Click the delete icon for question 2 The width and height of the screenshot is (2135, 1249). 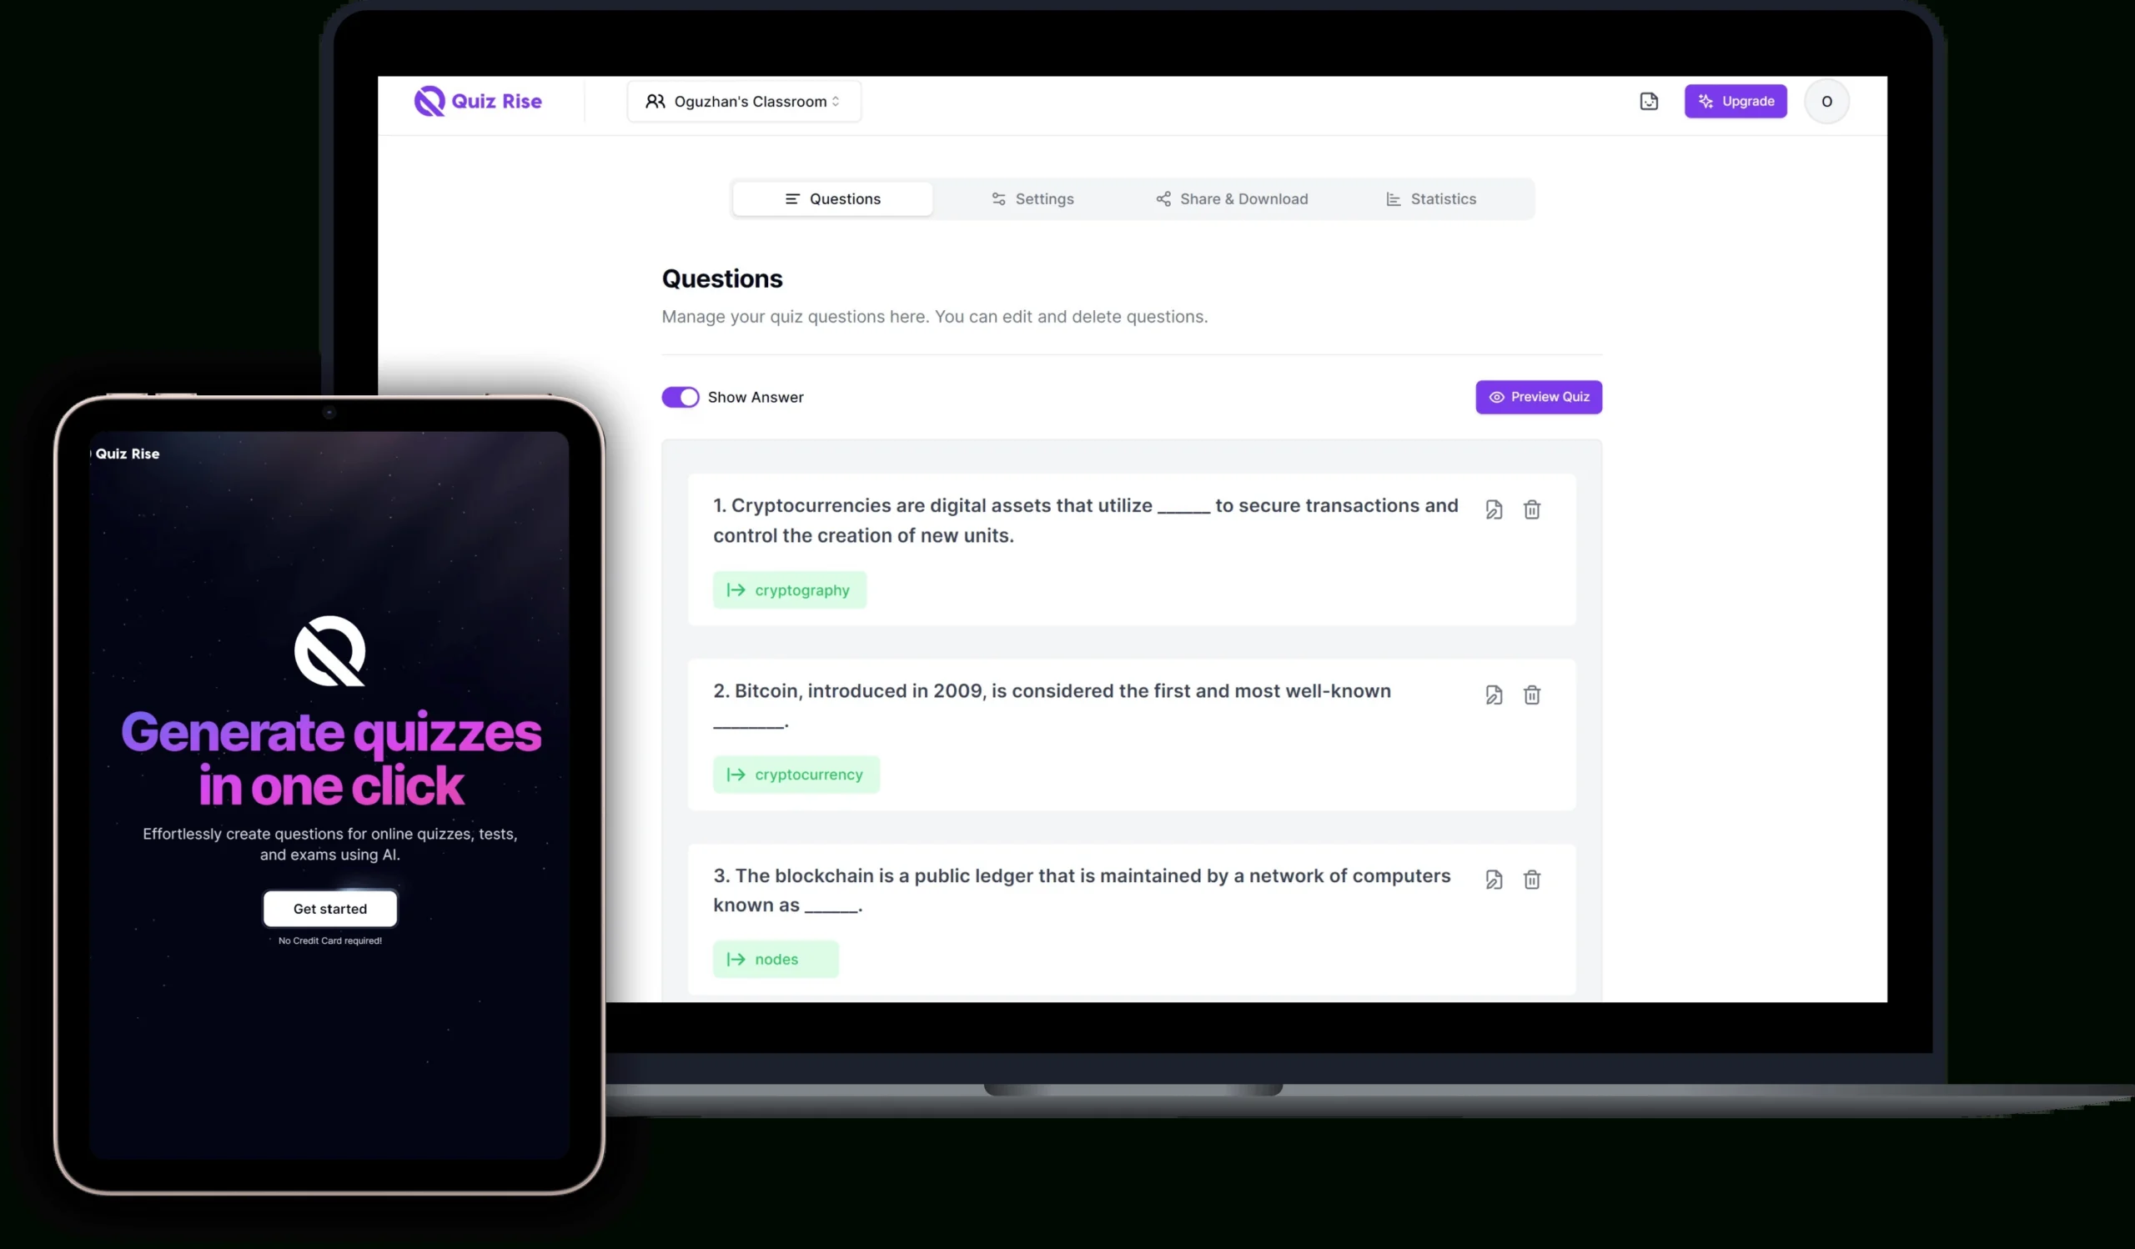(1531, 695)
